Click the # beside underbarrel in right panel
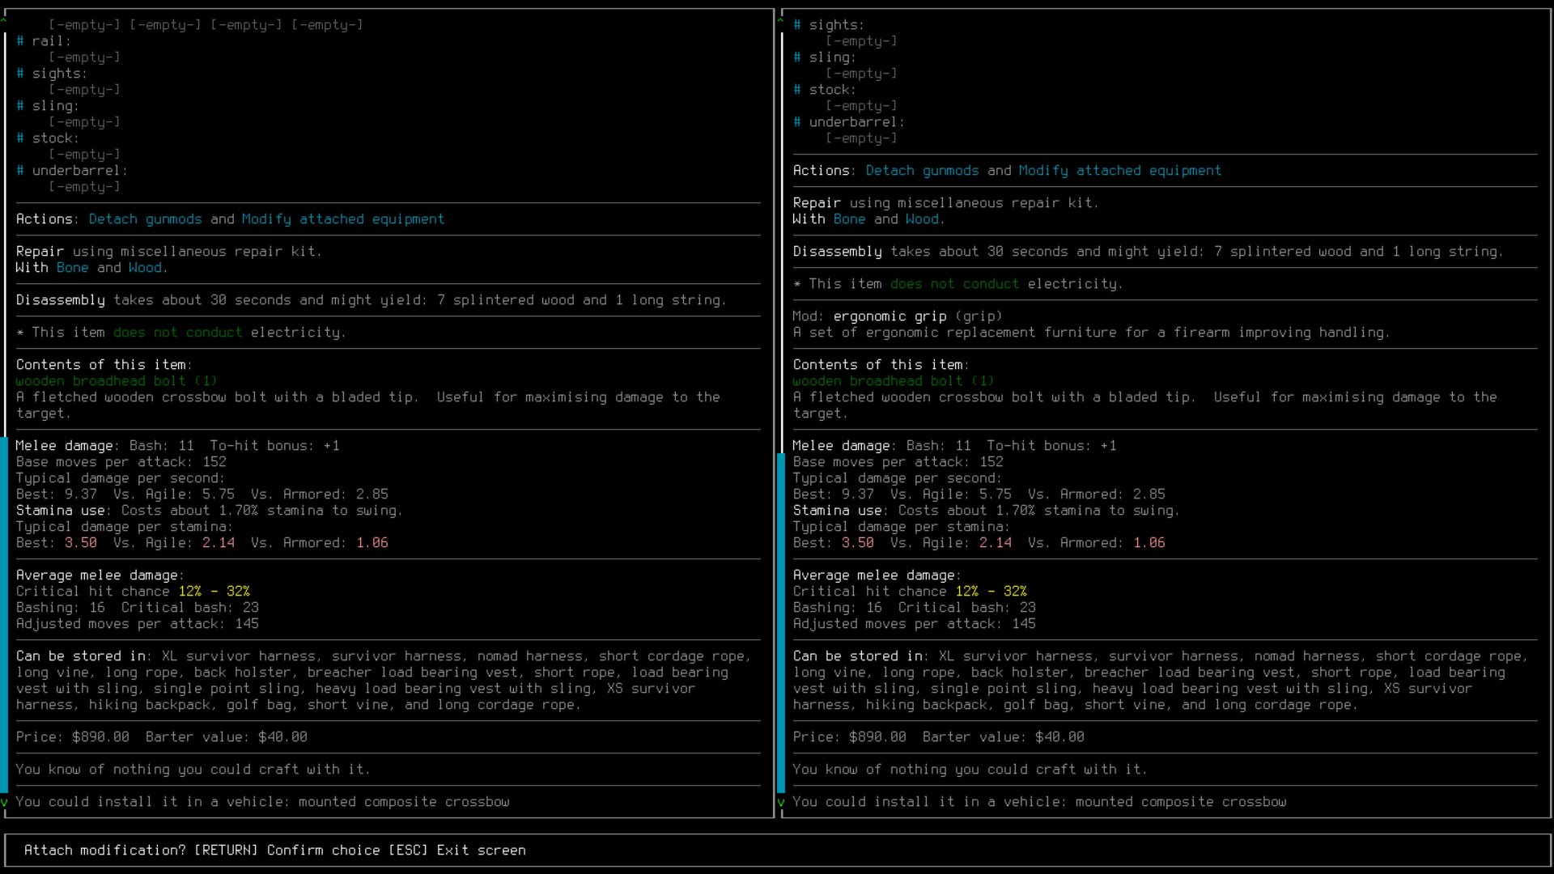 (797, 122)
